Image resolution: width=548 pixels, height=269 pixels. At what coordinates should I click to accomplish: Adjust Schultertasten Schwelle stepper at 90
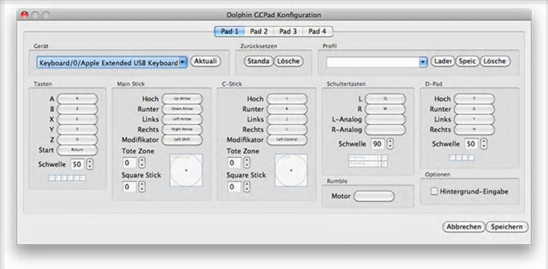[390, 143]
